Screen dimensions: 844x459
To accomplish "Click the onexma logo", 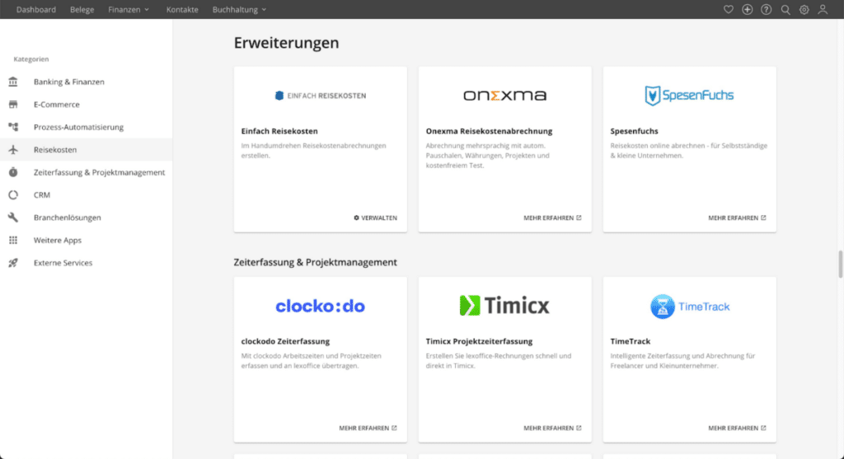I will click(x=505, y=96).
